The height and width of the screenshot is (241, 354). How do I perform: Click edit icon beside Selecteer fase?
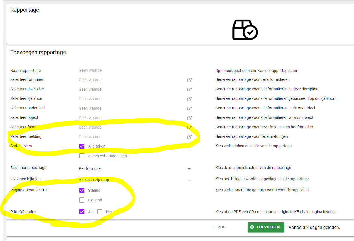coord(189,127)
